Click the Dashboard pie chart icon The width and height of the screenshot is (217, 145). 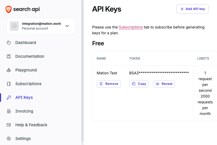(9, 43)
